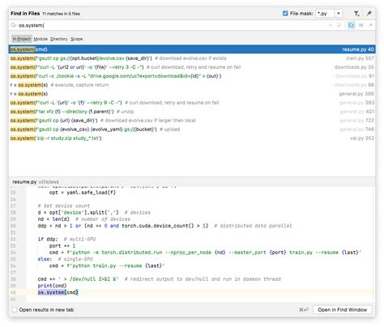Click the File mask *.py field

(x=325, y=13)
